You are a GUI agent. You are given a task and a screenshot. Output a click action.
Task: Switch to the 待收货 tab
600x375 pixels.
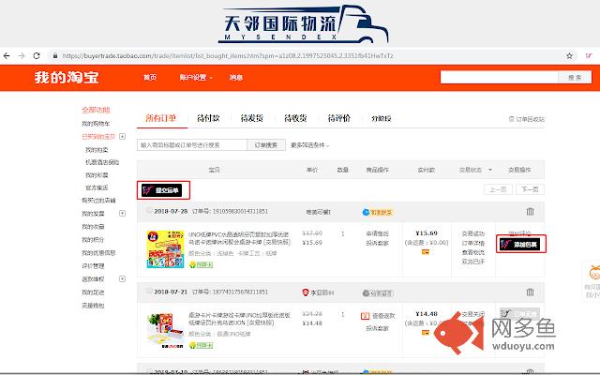(295, 118)
